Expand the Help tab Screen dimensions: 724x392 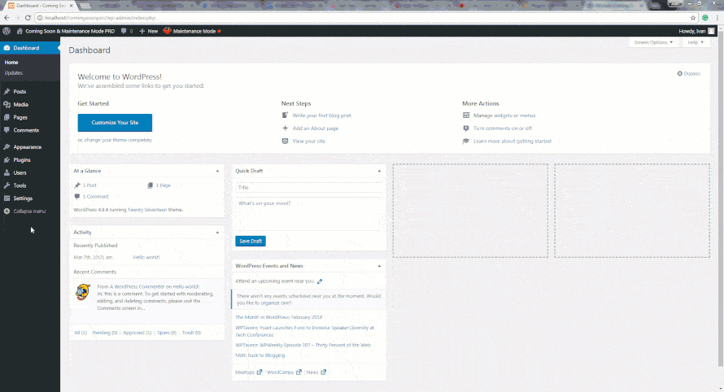pos(696,42)
